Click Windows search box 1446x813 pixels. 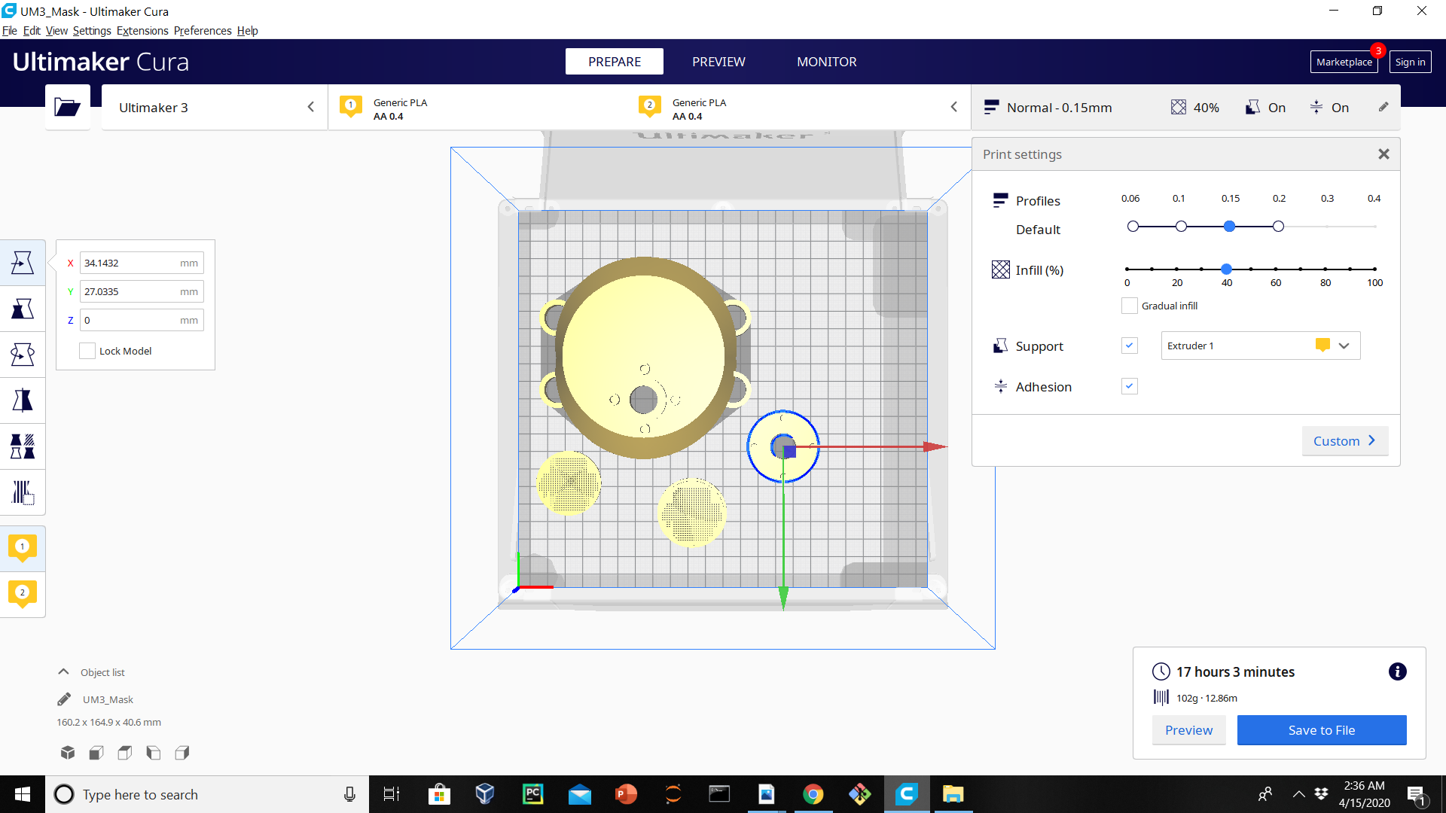click(x=207, y=794)
